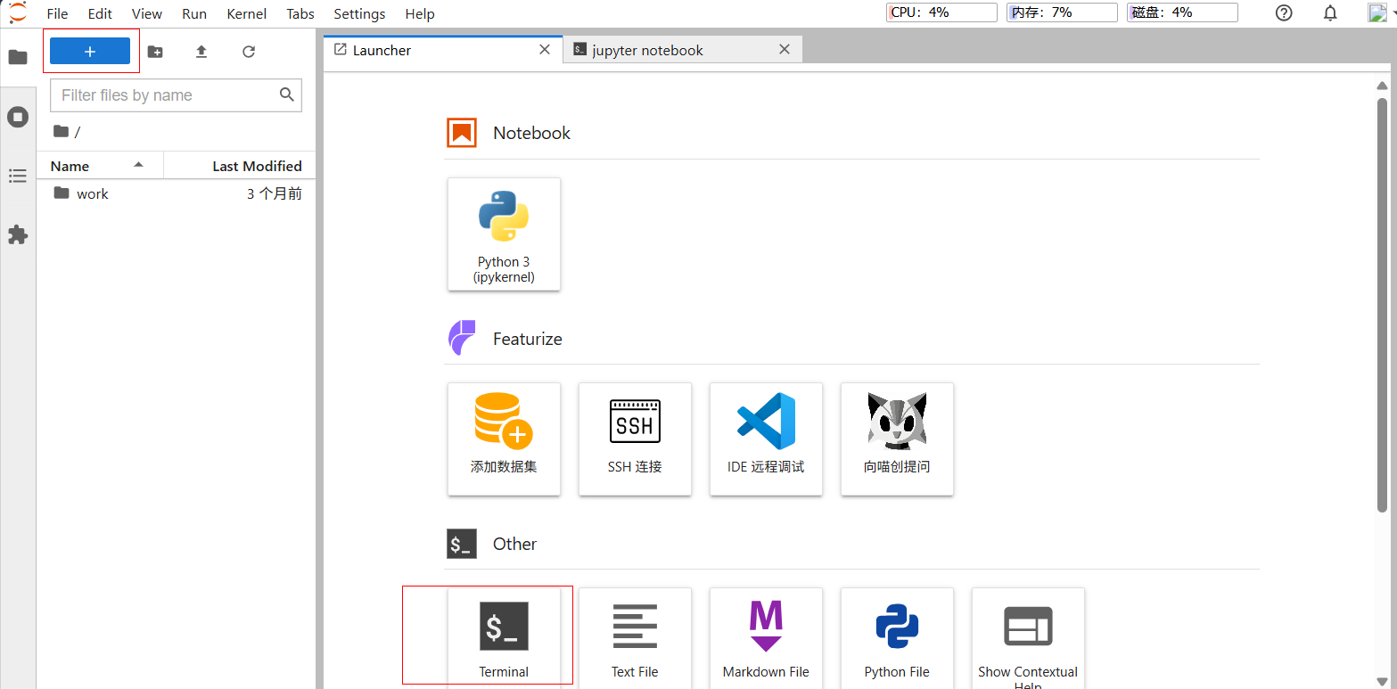Click the blue New Launcher plus button

(90, 52)
